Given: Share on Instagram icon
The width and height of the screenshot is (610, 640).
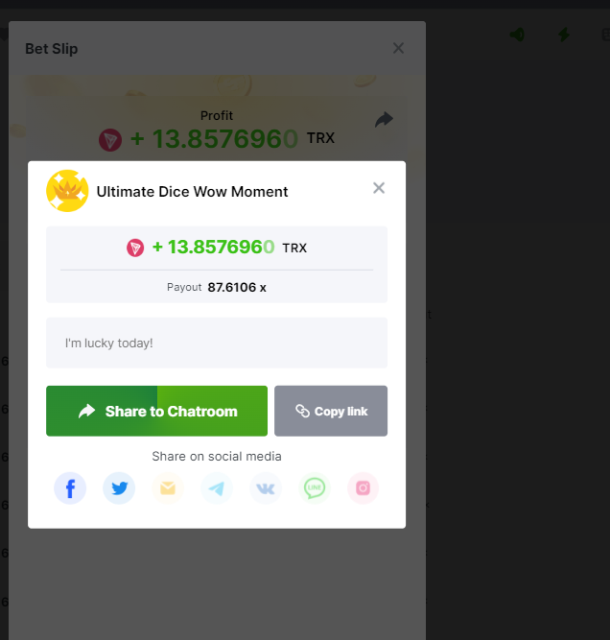Looking at the screenshot, I should [x=364, y=488].
